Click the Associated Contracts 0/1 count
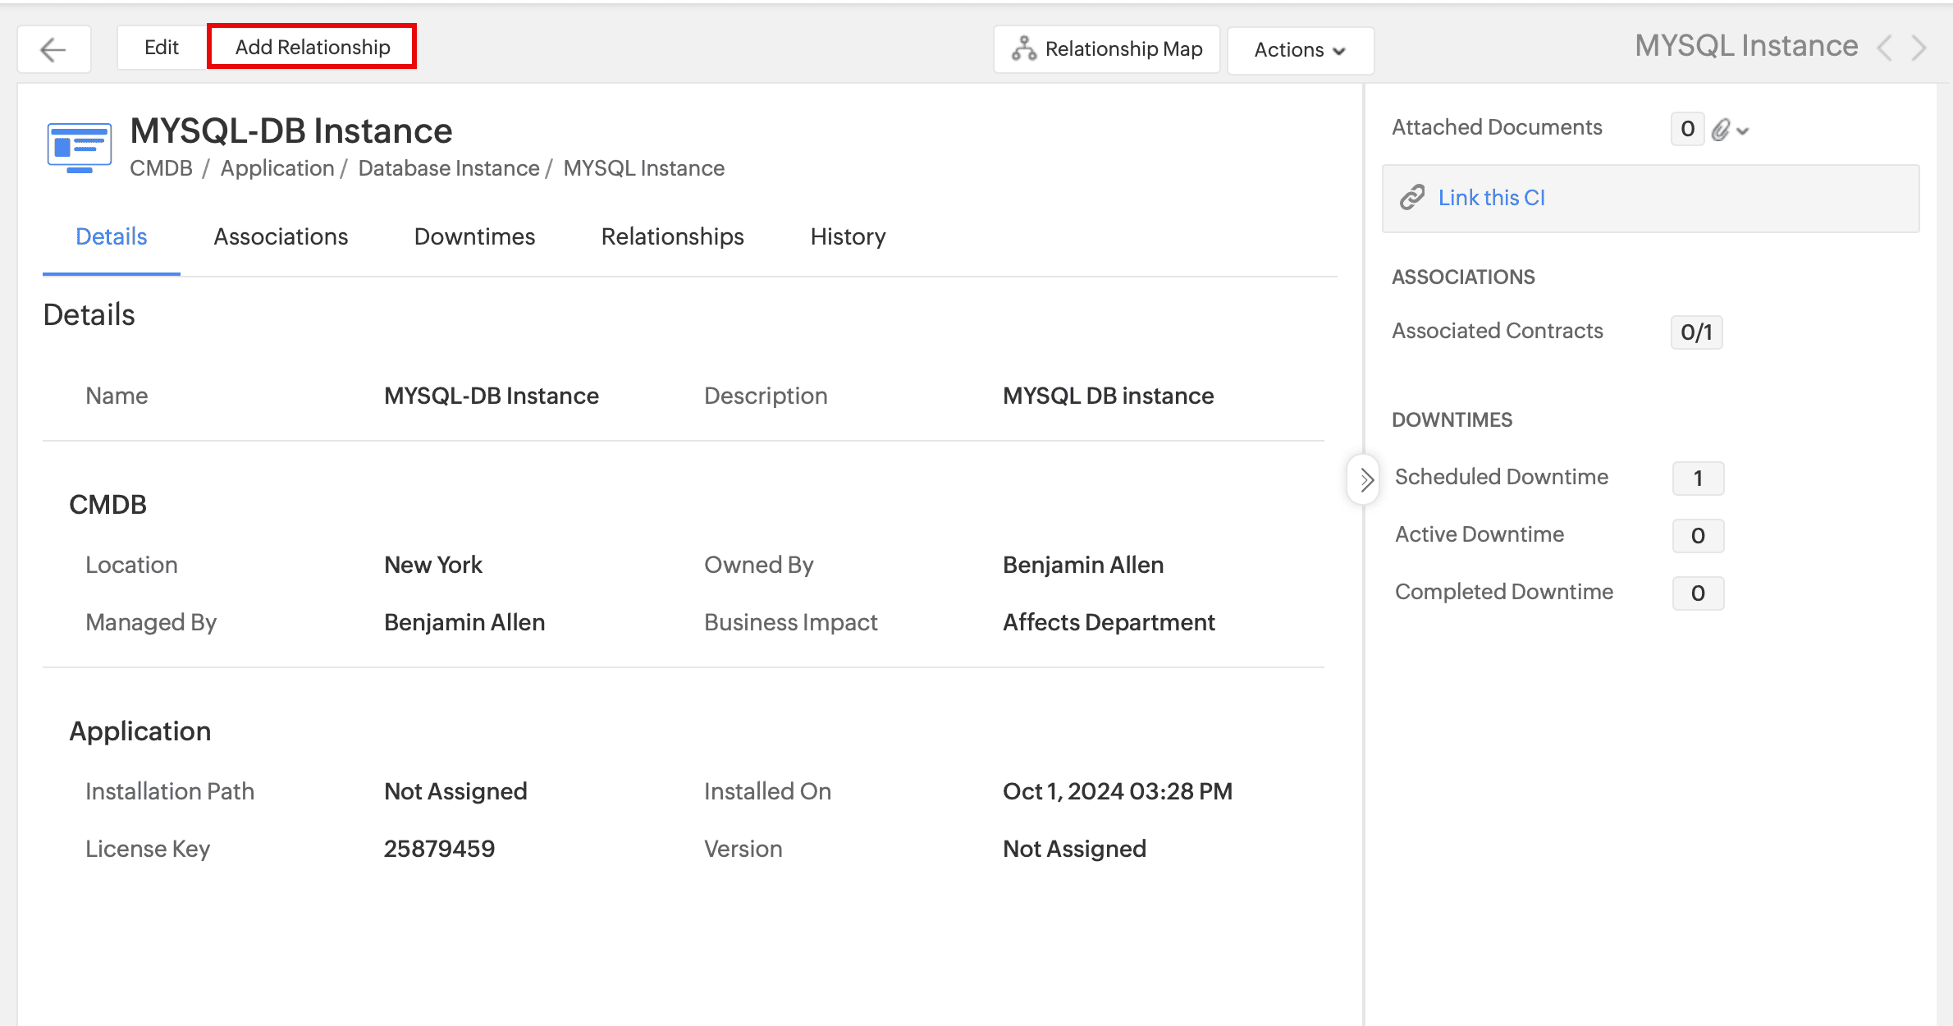This screenshot has height=1026, width=1953. tap(1696, 332)
